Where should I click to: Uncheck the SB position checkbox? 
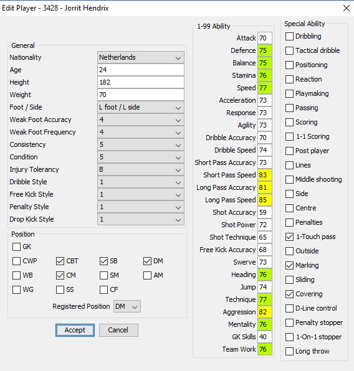(104, 261)
